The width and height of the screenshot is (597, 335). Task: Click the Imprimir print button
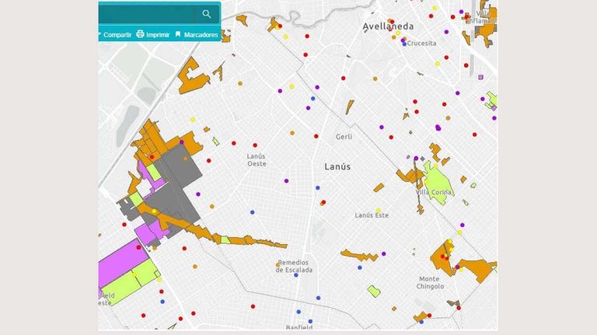click(x=153, y=34)
